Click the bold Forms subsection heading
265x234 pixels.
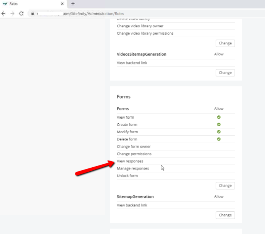point(123,109)
